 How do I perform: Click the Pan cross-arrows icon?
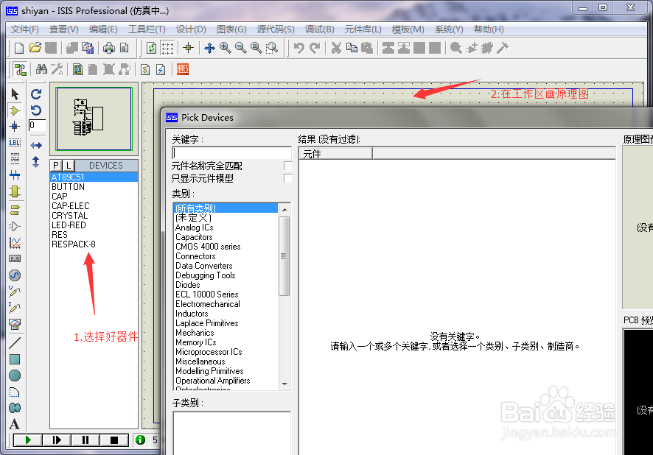click(x=209, y=48)
